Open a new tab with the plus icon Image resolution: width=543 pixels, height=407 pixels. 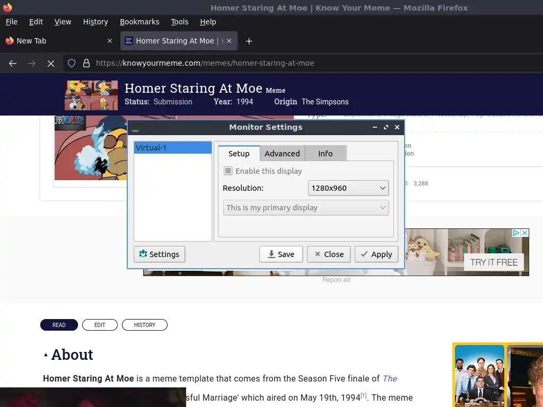point(249,41)
